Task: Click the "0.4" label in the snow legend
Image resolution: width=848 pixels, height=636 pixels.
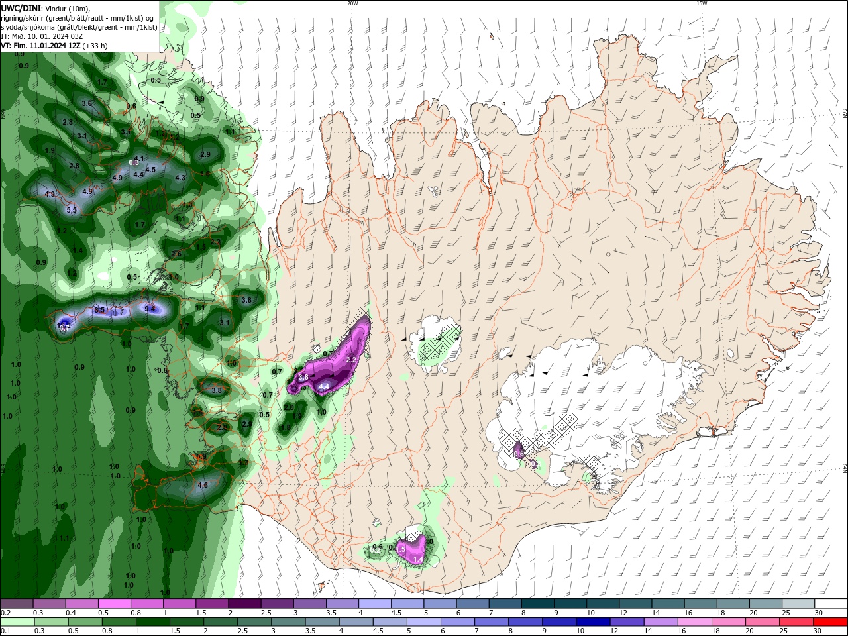Action: (x=71, y=613)
